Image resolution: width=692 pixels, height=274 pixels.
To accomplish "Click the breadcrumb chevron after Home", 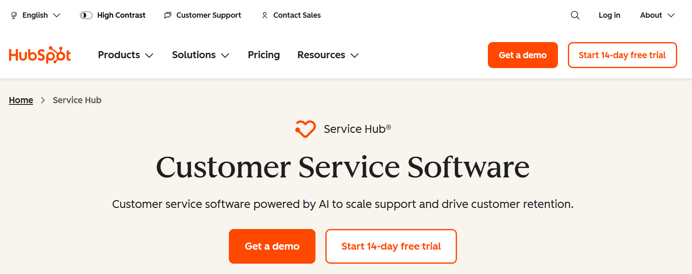I will click(42, 100).
